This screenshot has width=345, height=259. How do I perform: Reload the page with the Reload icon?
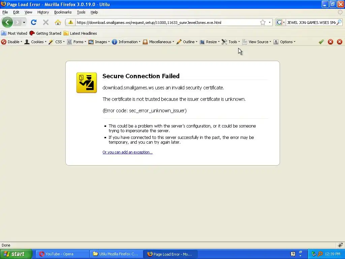(34, 22)
